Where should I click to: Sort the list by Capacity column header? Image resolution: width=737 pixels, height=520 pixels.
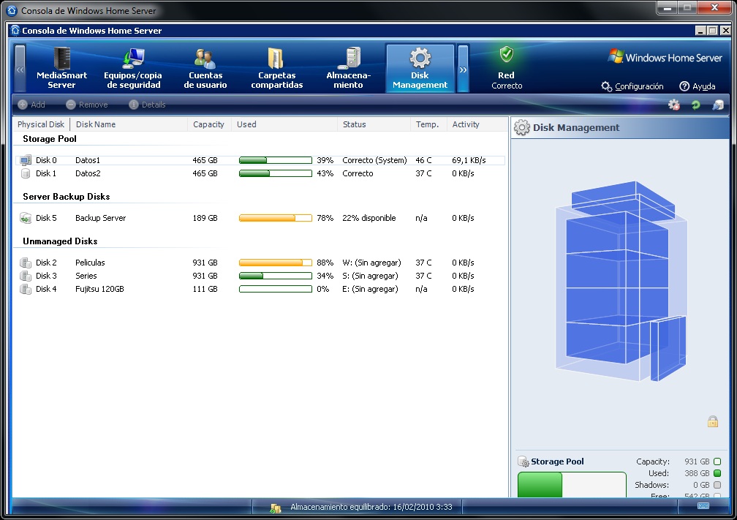(208, 124)
